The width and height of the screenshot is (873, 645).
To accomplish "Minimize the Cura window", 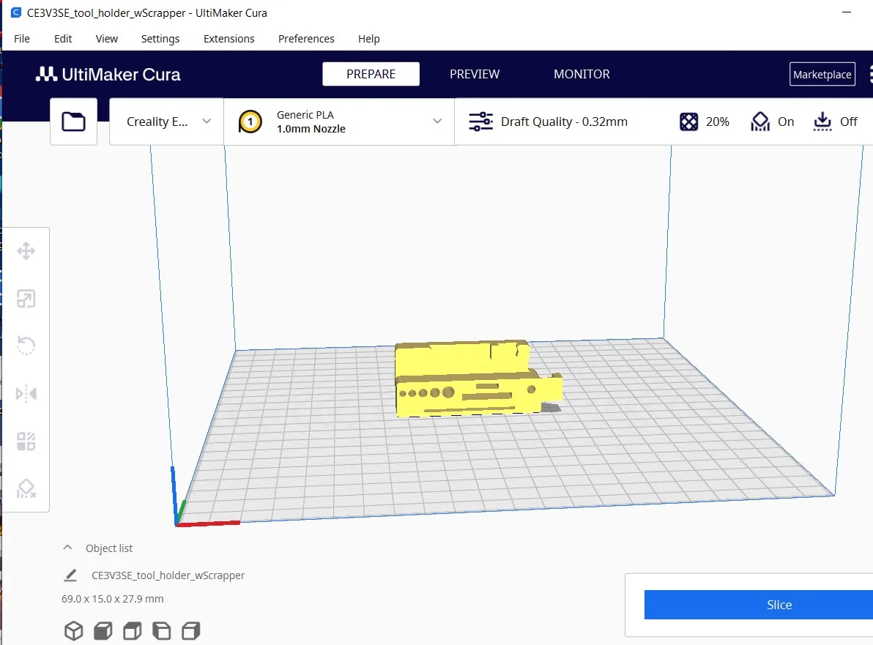I will [847, 12].
